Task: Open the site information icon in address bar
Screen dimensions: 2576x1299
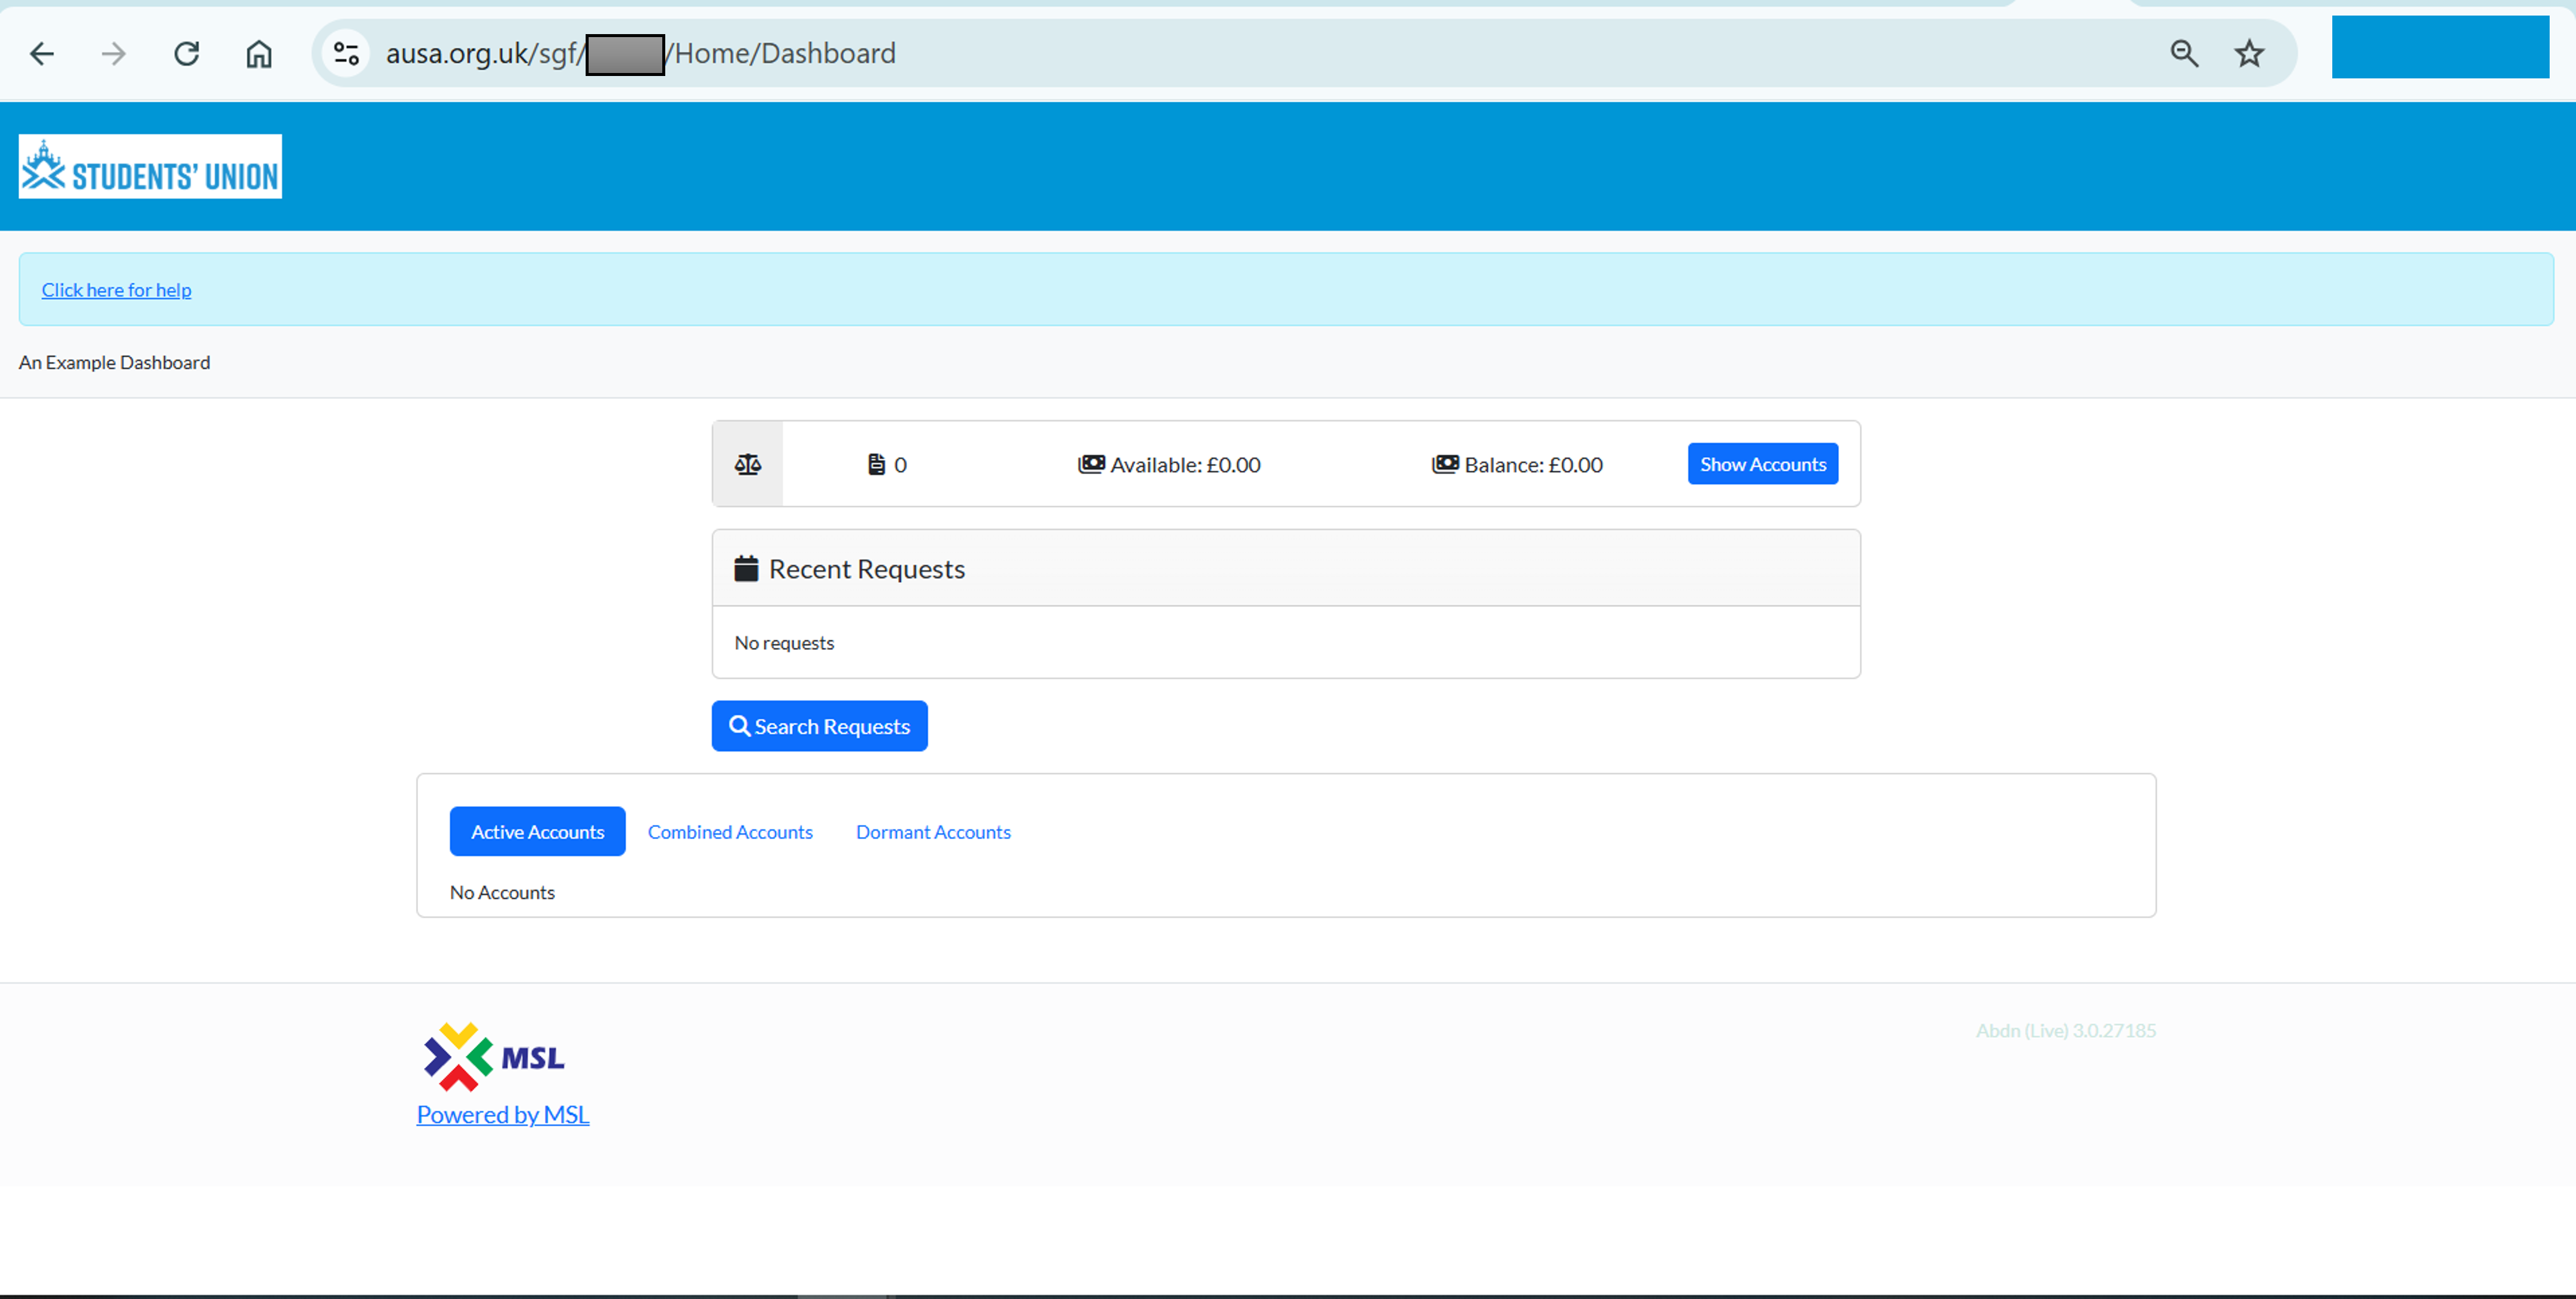Action: click(346, 53)
